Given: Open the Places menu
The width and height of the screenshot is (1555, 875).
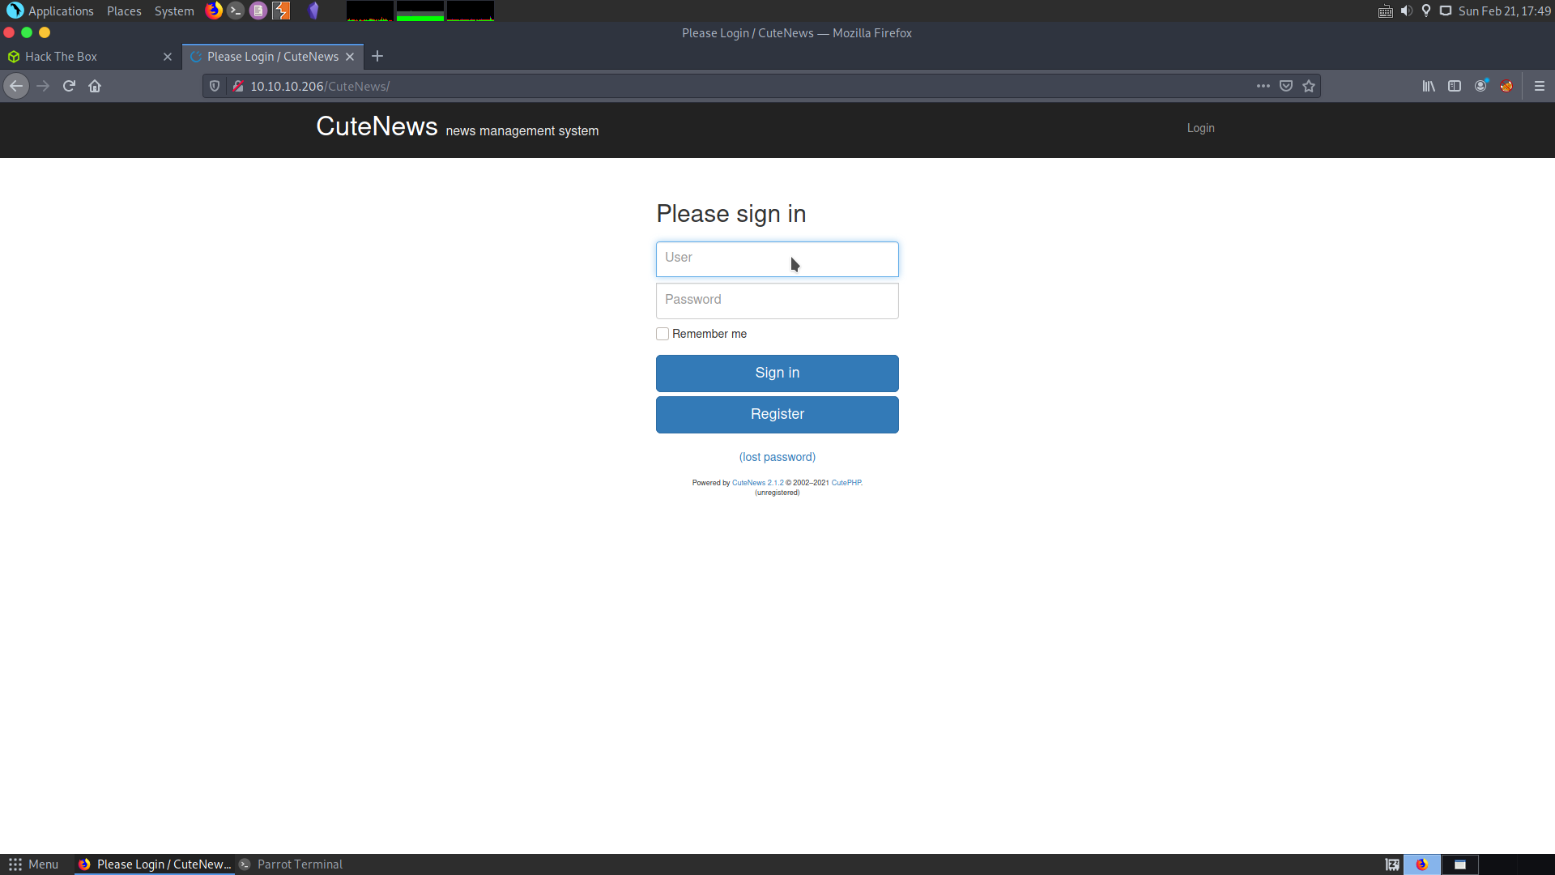Looking at the screenshot, I should [124, 11].
